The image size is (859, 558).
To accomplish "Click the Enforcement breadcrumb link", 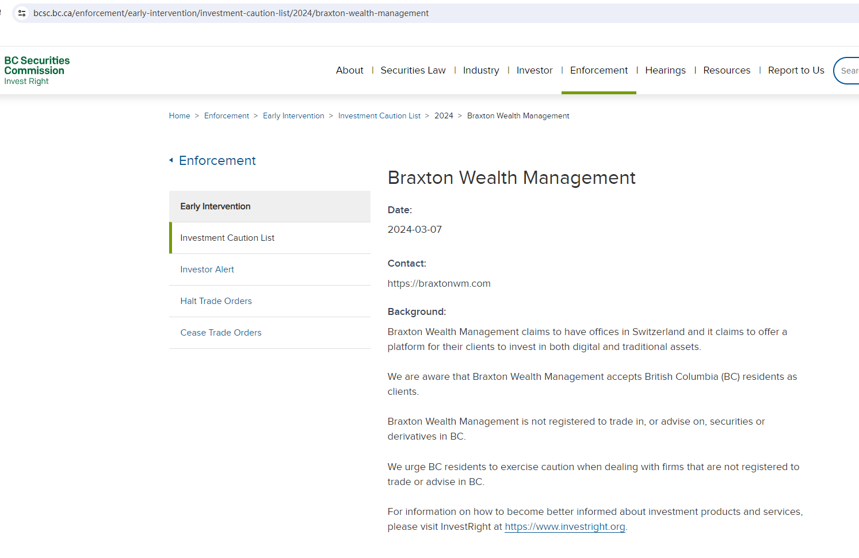I will pos(227,116).
